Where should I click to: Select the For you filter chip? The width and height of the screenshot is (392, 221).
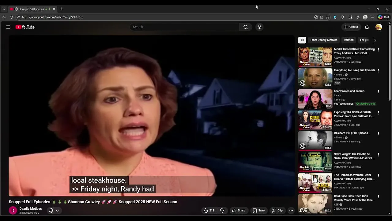(364, 40)
